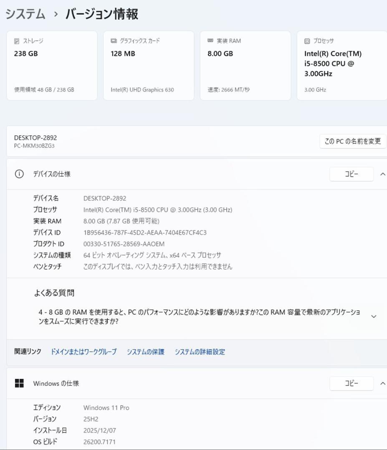387x450 pixels.
Task: Click 使用領域 48 GB / 238 GB text
Action: (44, 90)
